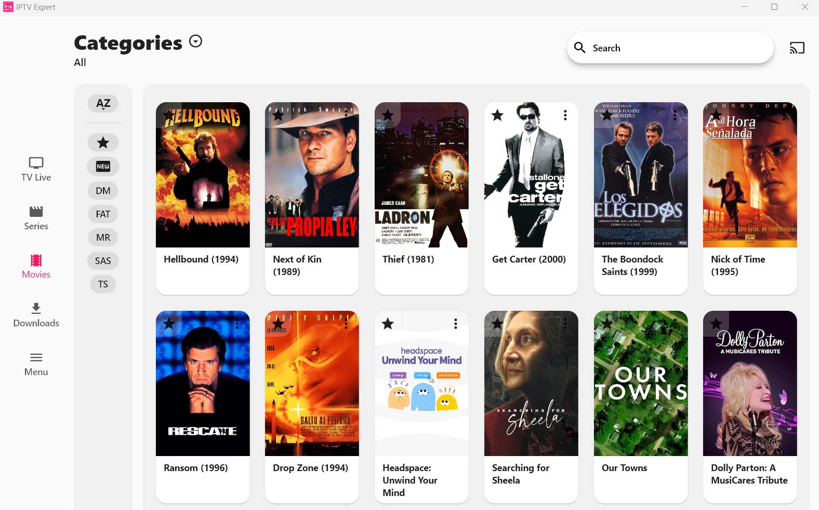The height and width of the screenshot is (510, 819).
Task: Open three-dot menu on Next of Kin
Action: pos(346,115)
